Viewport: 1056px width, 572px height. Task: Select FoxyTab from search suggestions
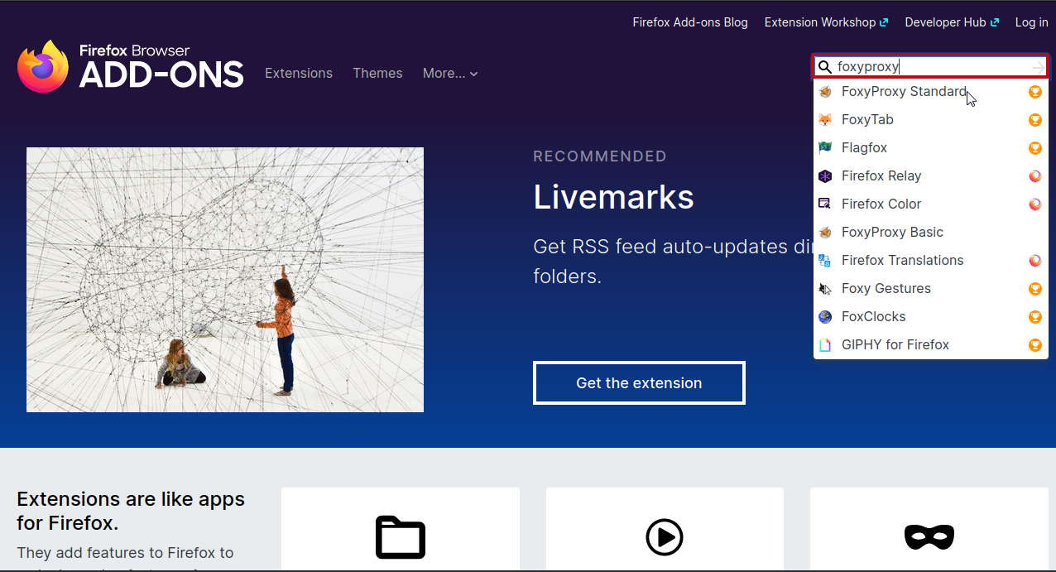coord(931,120)
